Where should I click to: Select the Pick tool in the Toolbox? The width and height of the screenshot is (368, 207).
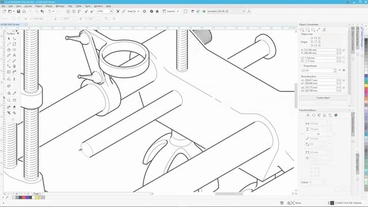click(9, 39)
